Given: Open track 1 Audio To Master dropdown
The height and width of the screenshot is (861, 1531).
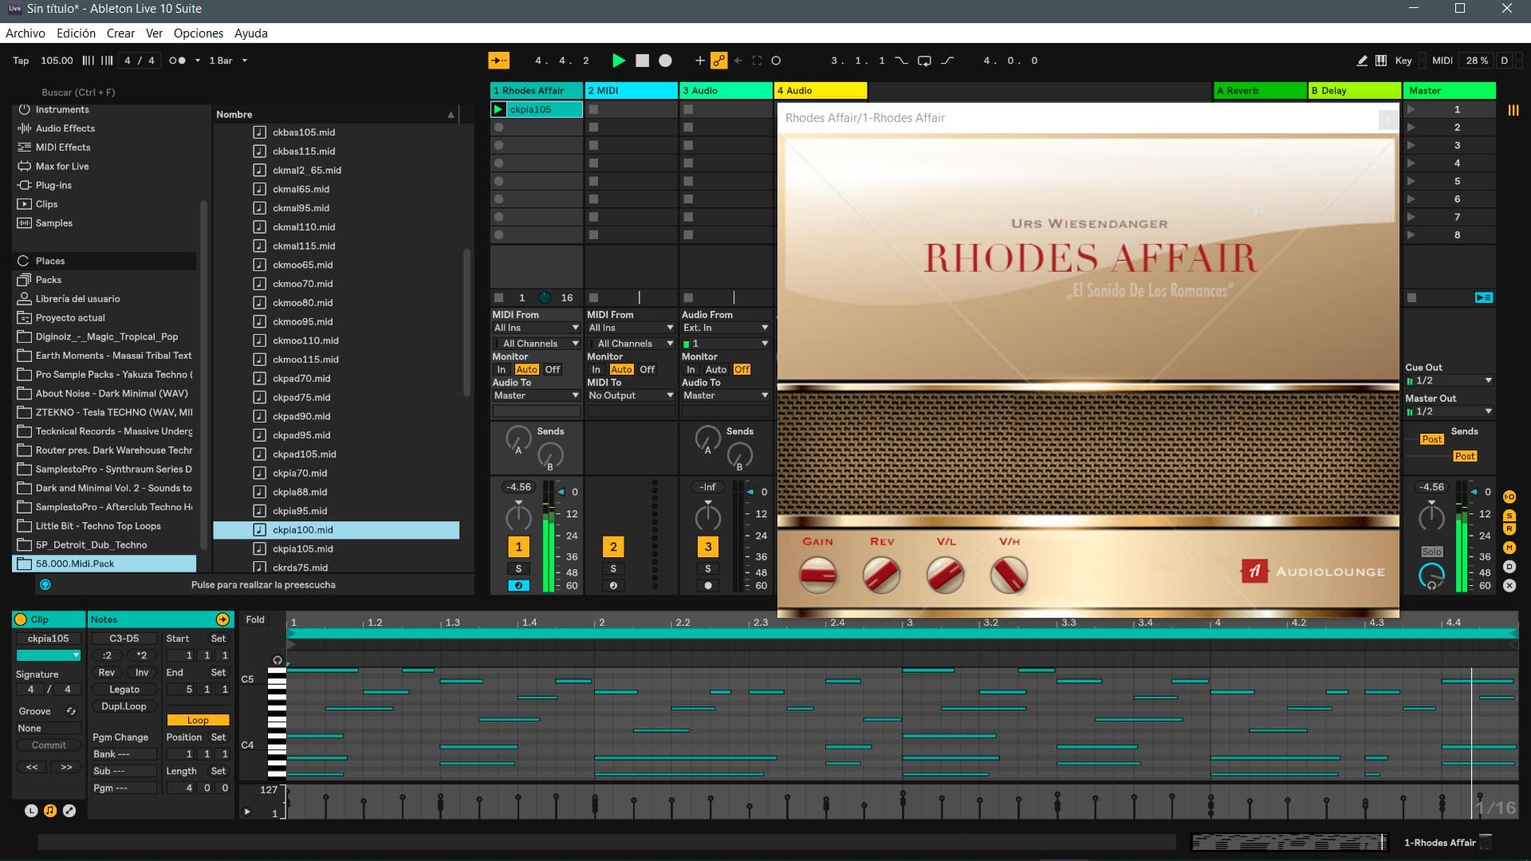Looking at the screenshot, I should [536, 395].
